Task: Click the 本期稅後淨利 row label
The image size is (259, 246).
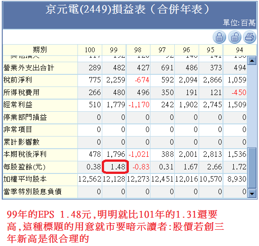Action: pyautogui.click(x=25, y=154)
